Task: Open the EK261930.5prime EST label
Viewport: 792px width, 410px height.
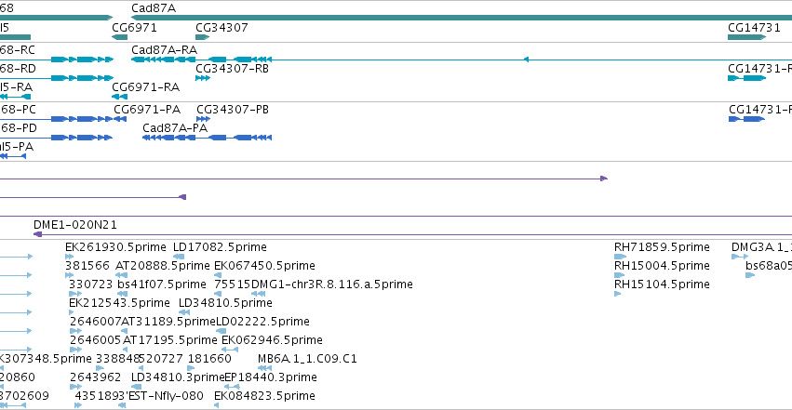Action: click(115, 247)
